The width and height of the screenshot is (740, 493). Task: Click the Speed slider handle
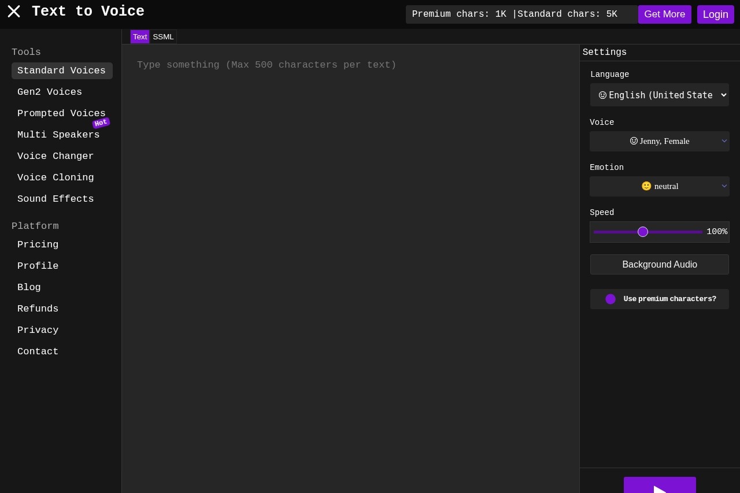(643, 232)
